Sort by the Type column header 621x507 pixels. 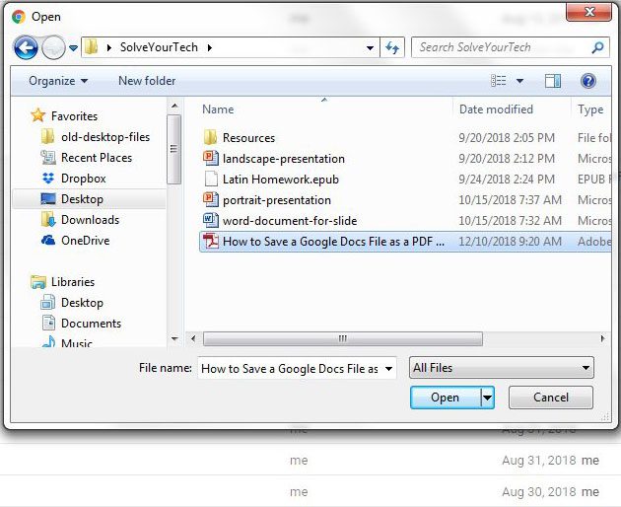(x=590, y=109)
